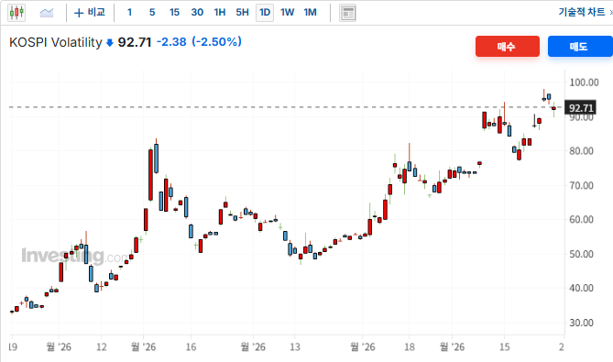Image resolution: width=613 pixels, height=362 pixels.
Task: Click the price value 92.71 in header
Action: 135,42
